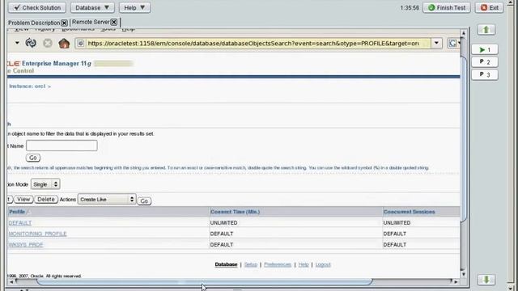The width and height of the screenshot is (518, 291).
Task: Click the Delete button
Action: click(x=46, y=200)
